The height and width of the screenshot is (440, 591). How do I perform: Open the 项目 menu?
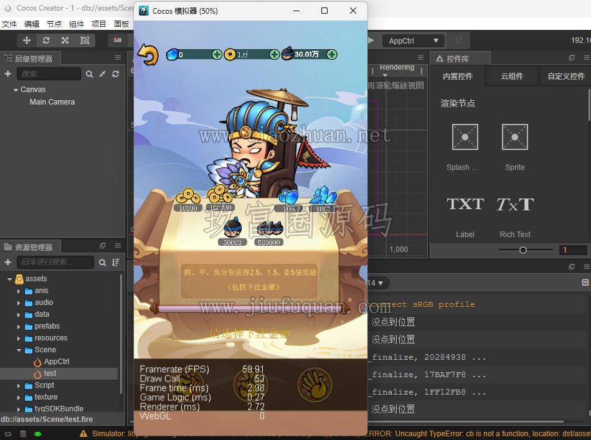click(99, 24)
